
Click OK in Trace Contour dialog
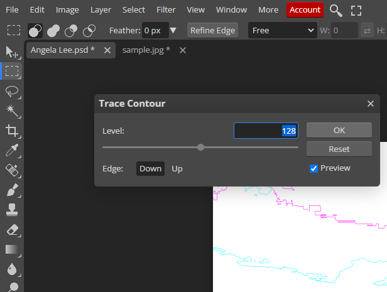[x=339, y=130]
